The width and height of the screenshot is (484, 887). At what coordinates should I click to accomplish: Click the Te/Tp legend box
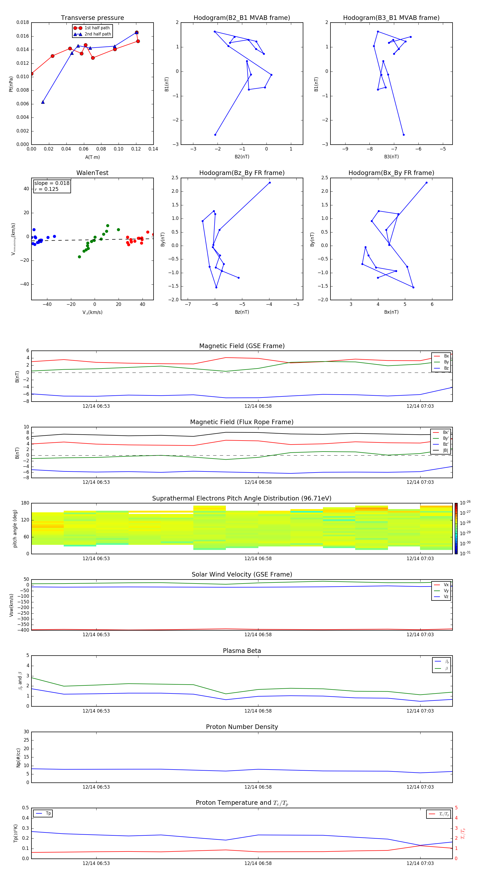[x=439, y=814]
